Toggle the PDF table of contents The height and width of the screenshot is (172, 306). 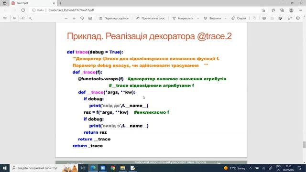pos(5,18)
